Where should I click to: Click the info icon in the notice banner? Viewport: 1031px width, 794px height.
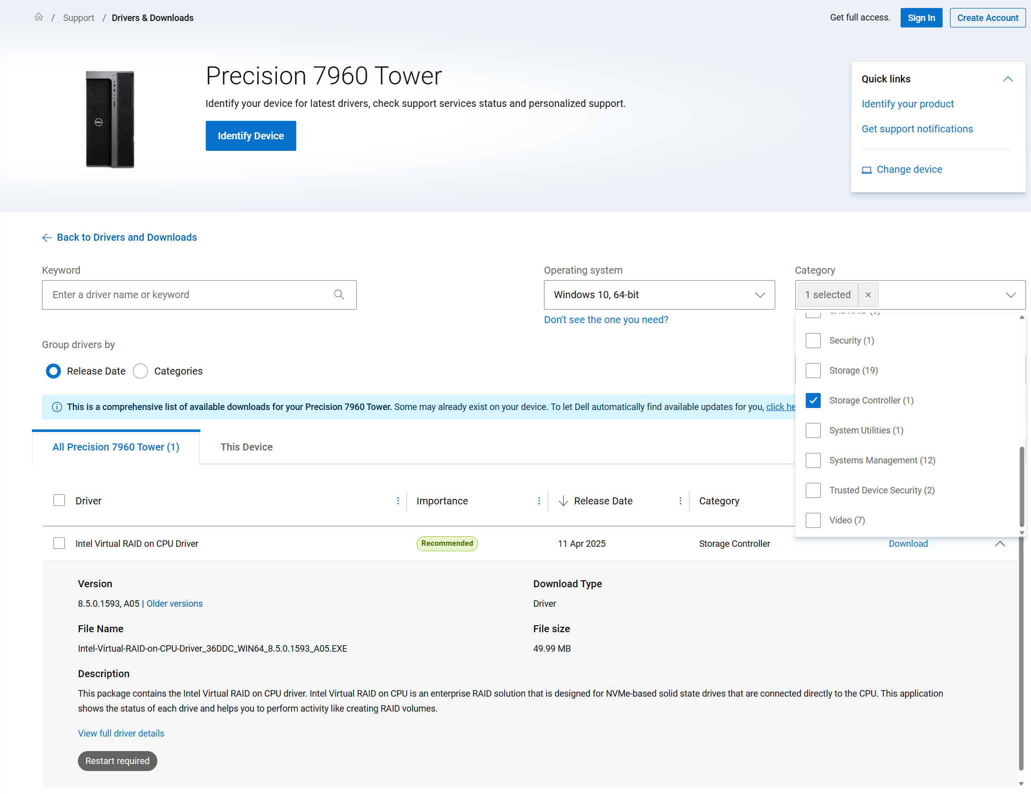pyautogui.click(x=57, y=407)
